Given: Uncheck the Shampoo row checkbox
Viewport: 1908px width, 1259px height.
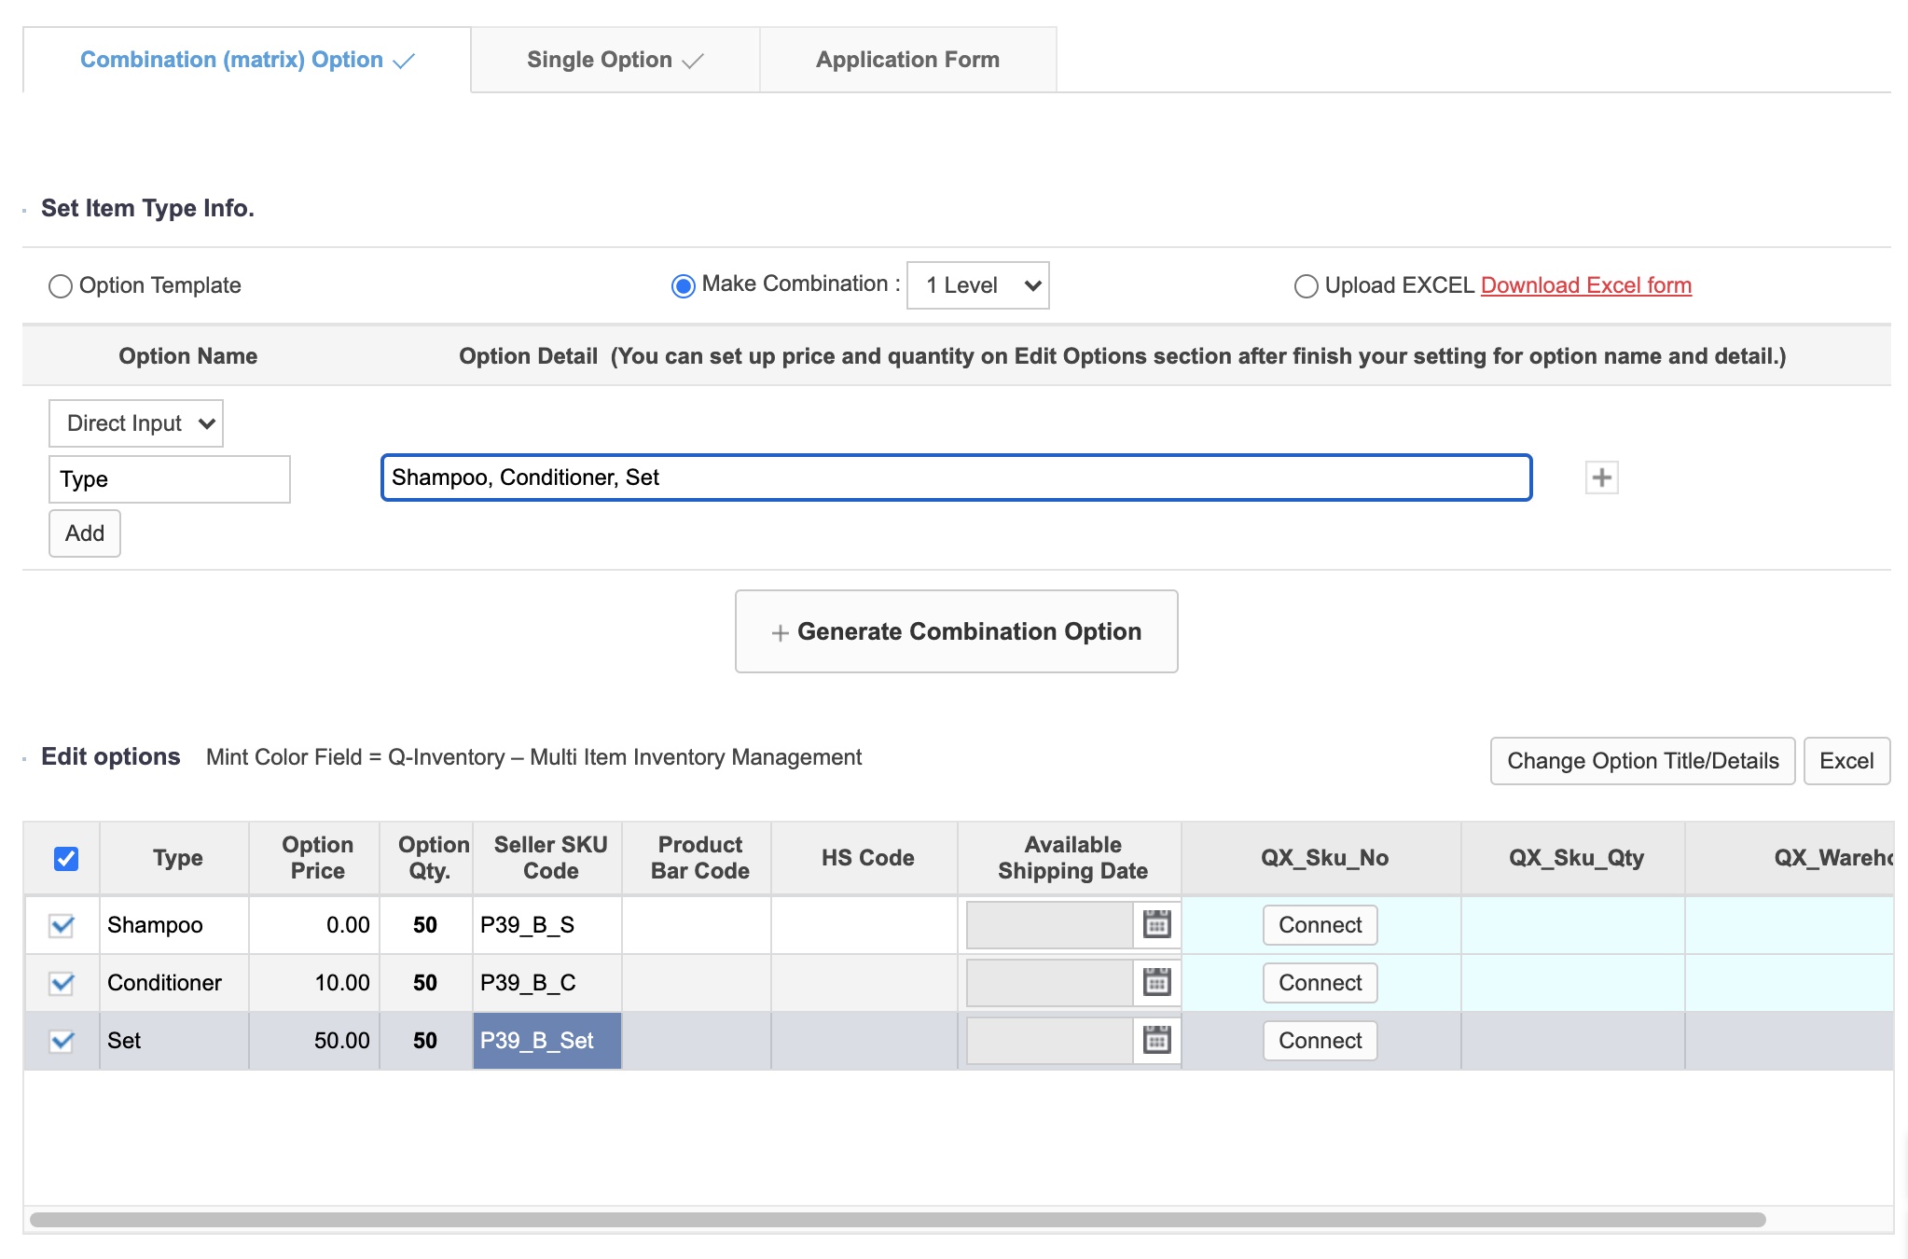Looking at the screenshot, I should 62,925.
